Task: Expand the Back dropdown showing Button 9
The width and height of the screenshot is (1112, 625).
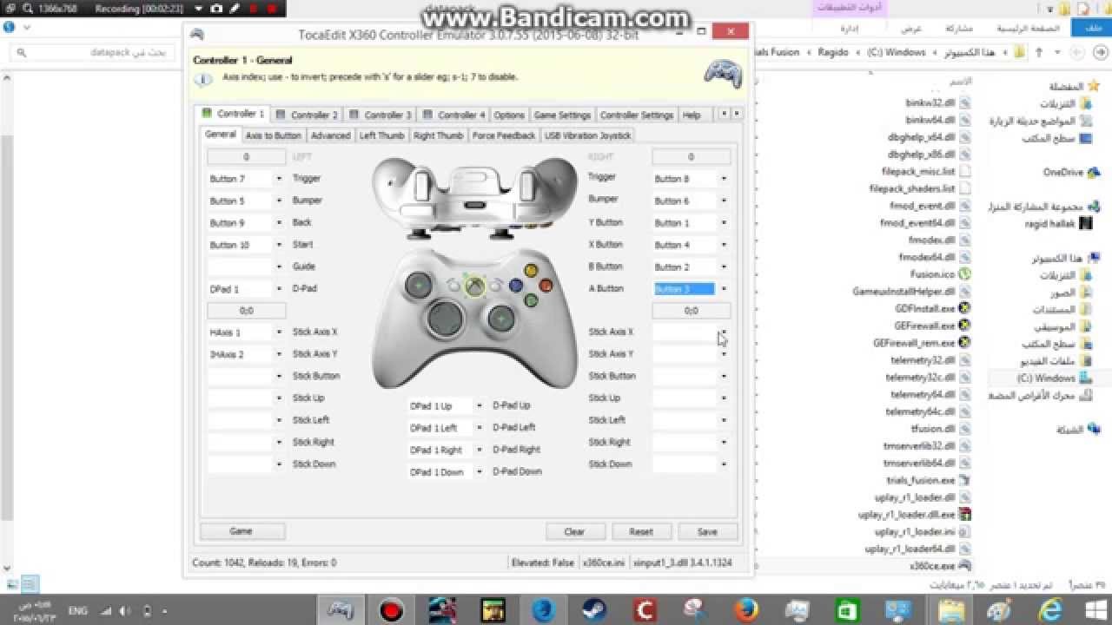Action: tap(279, 223)
